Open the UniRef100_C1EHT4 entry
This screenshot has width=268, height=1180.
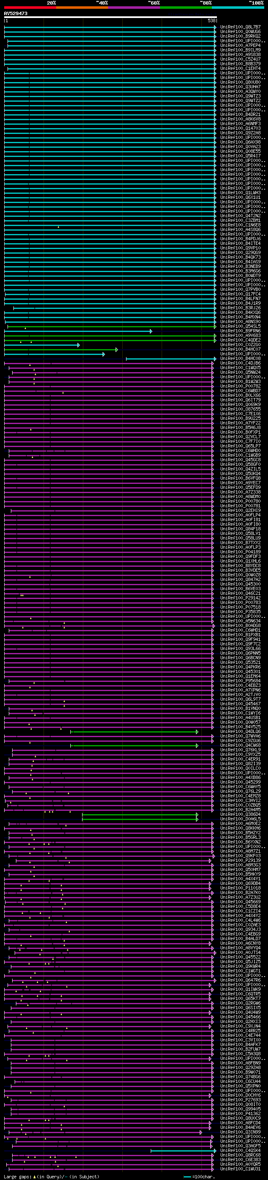(x=240, y=69)
